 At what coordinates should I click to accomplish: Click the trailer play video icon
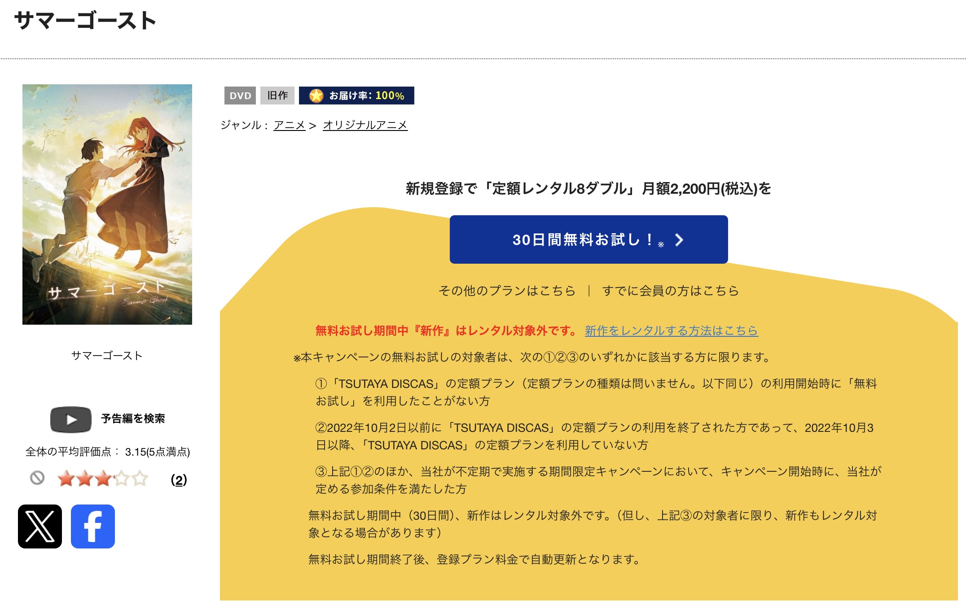point(71,419)
